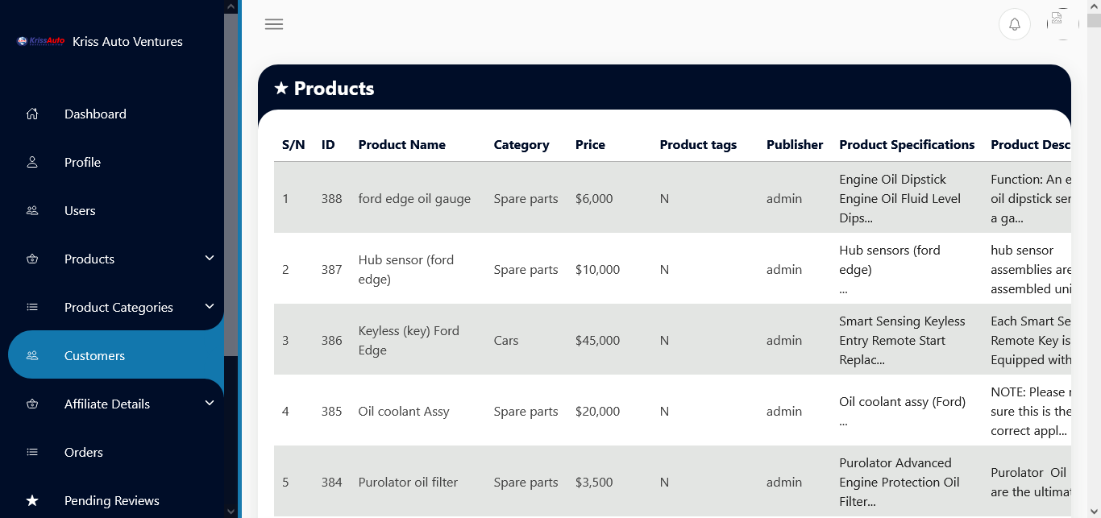Click the sidebar scrollbar down arrow
Image resolution: width=1101 pixels, height=518 pixels.
point(231,511)
